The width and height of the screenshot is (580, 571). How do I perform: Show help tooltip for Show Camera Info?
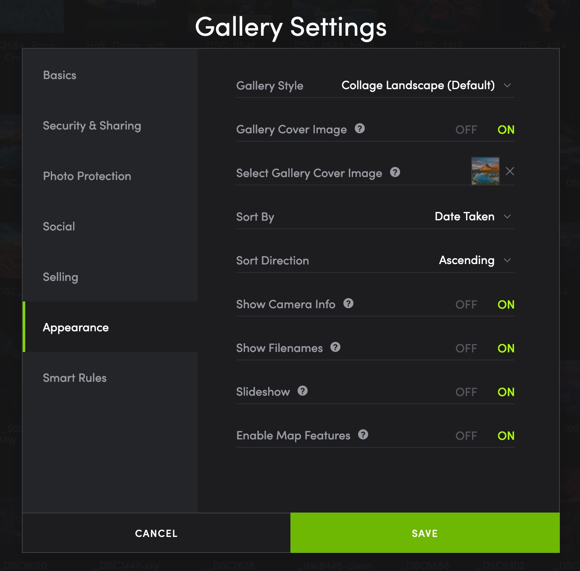click(348, 304)
